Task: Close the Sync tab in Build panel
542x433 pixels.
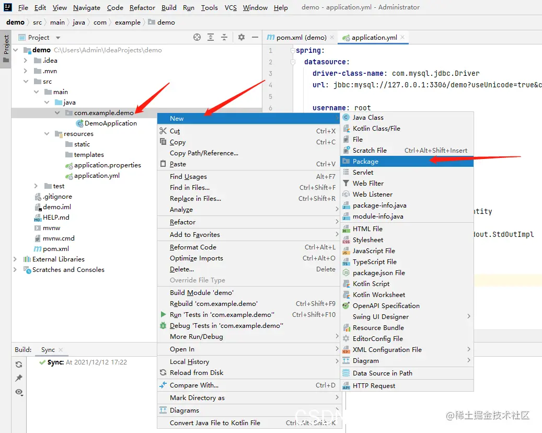Action: [x=61, y=350]
